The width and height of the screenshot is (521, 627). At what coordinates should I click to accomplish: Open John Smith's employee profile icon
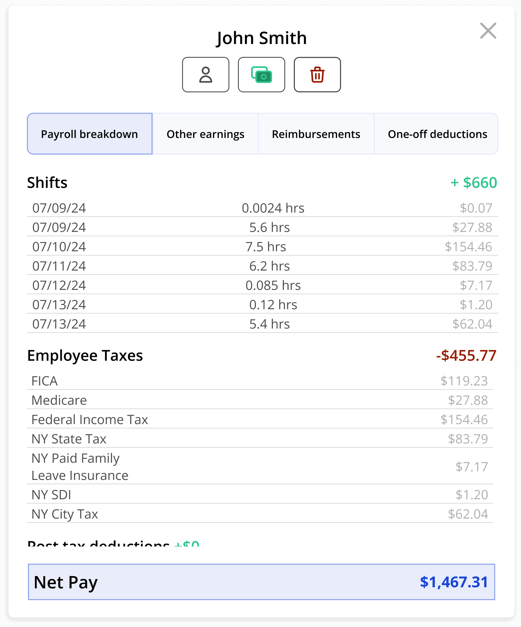[x=205, y=75]
